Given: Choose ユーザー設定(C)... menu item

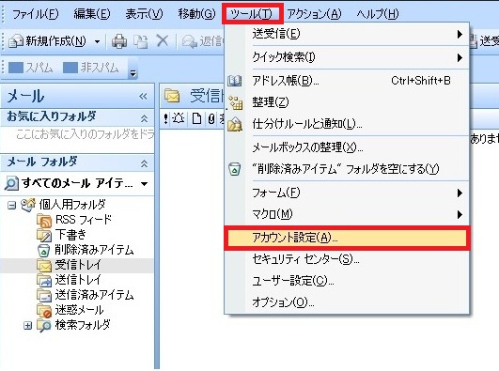Looking at the screenshot, I should pos(347,281).
